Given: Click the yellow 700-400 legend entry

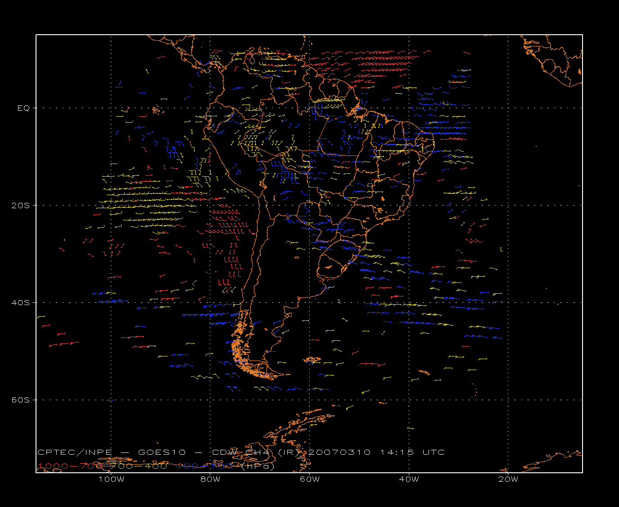Looking at the screenshot, I should coord(138,466).
